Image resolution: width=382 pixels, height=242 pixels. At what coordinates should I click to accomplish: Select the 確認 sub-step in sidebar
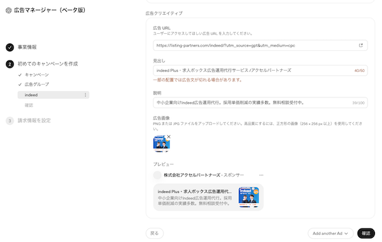click(x=29, y=105)
